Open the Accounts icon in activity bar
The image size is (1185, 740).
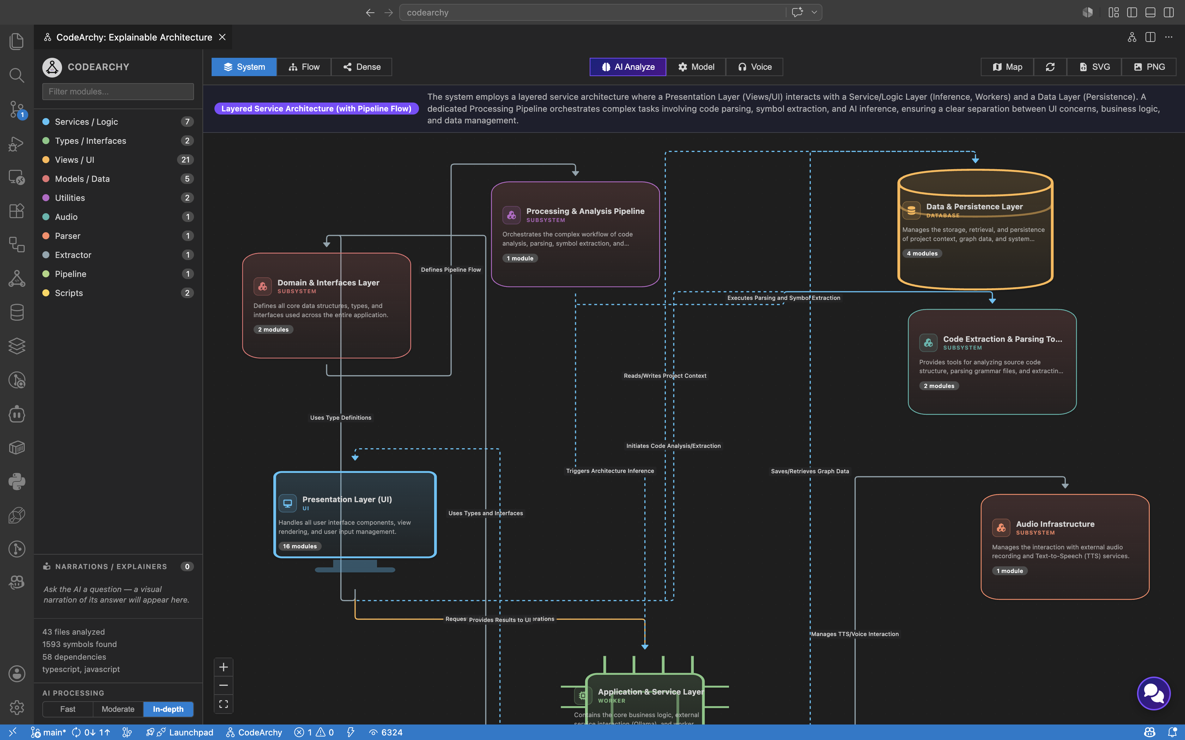17,673
